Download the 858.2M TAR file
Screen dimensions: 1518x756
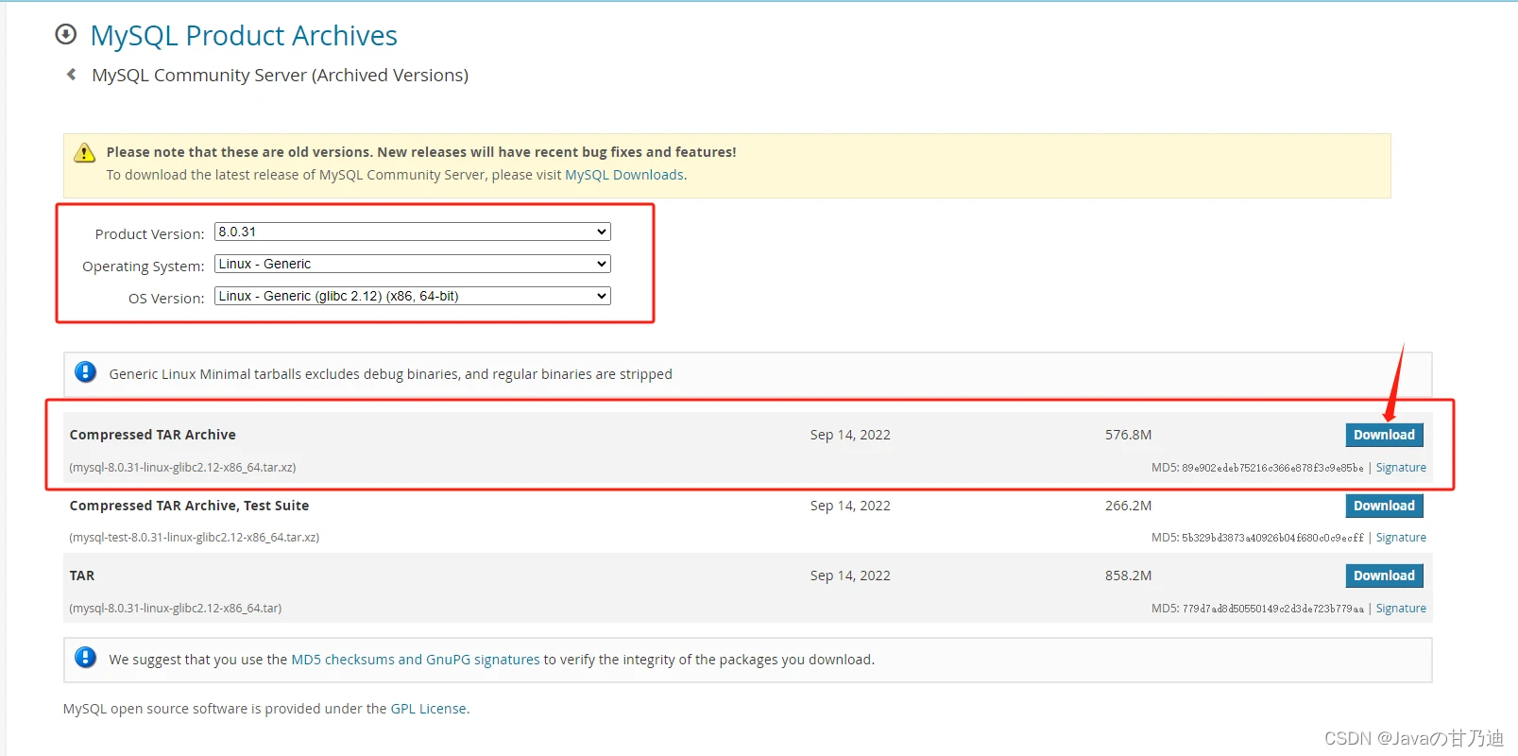(x=1384, y=576)
